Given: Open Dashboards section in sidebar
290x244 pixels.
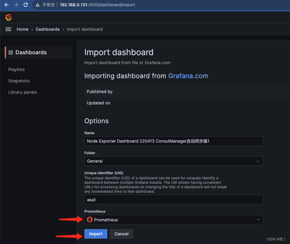Looking at the screenshot, I should [38, 52].
